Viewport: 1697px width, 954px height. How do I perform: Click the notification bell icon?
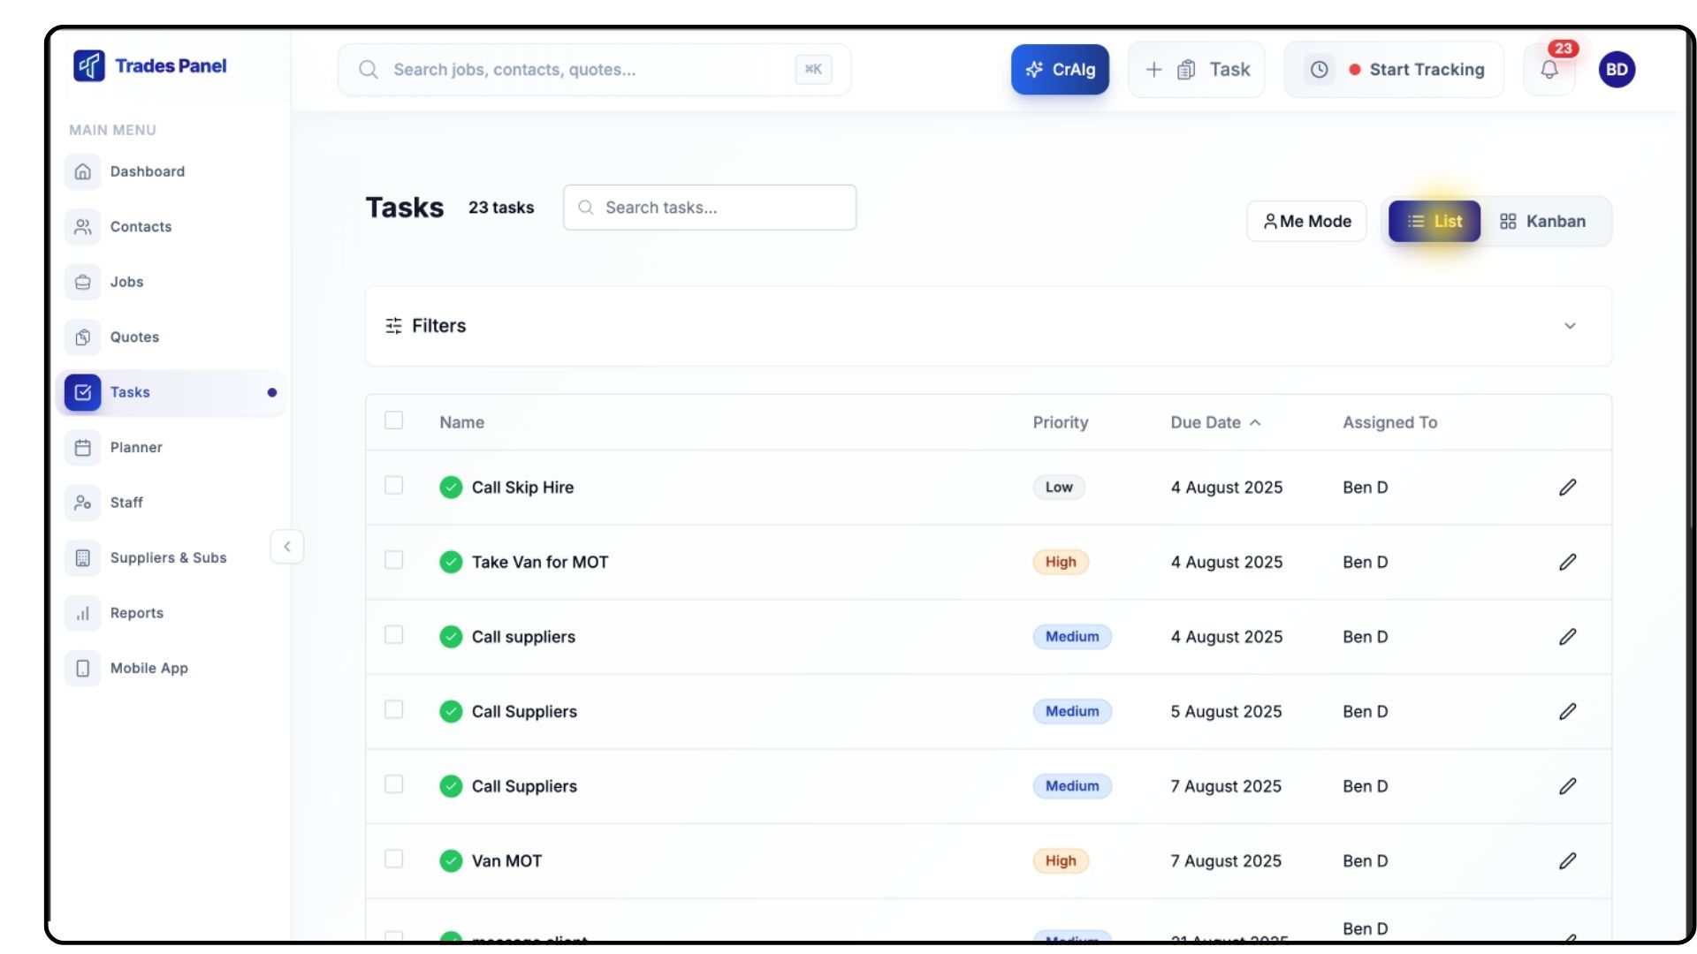pos(1549,70)
